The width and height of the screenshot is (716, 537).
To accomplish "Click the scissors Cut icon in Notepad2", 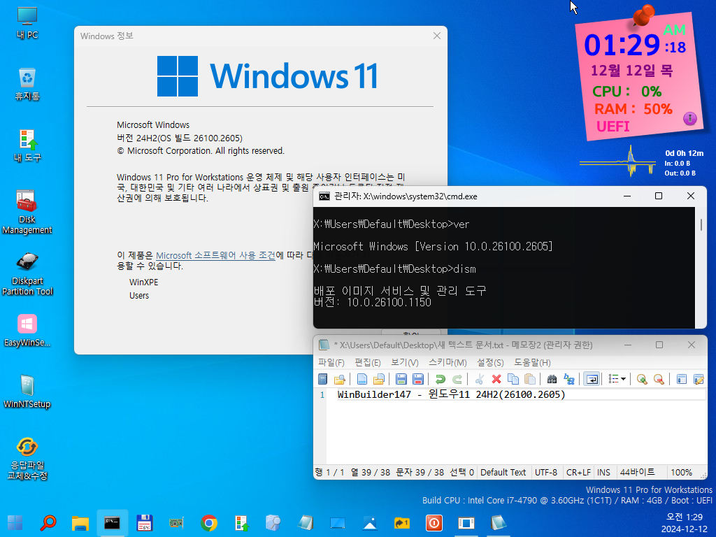I will [x=480, y=379].
